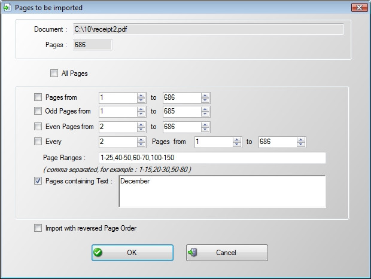371x279 pixels.
Task: Uncheck Pages containing Text checkbox
Action: 38,181
